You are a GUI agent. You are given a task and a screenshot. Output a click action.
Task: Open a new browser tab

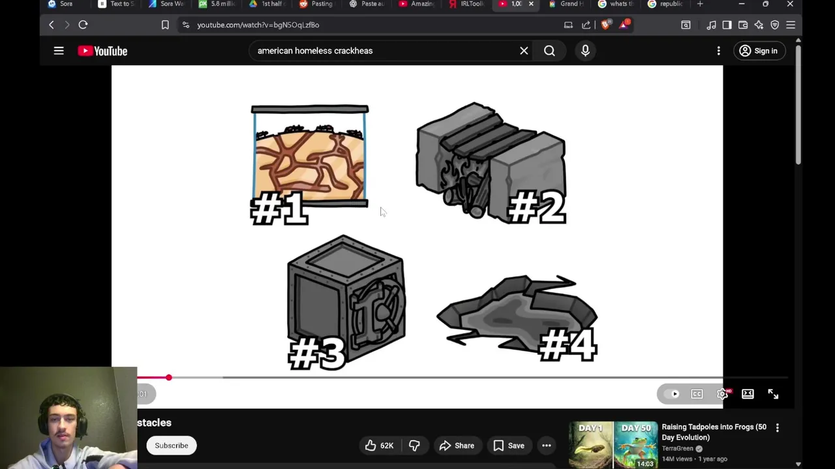pos(700,4)
